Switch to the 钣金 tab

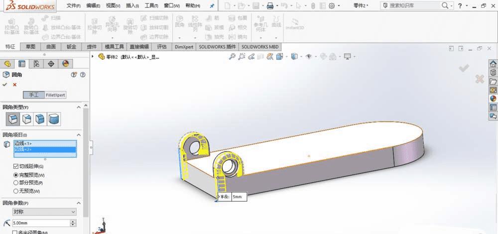71,47
